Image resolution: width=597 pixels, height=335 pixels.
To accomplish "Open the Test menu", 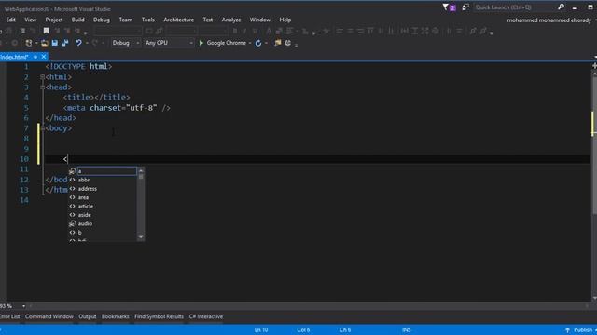I will coord(207,20).
